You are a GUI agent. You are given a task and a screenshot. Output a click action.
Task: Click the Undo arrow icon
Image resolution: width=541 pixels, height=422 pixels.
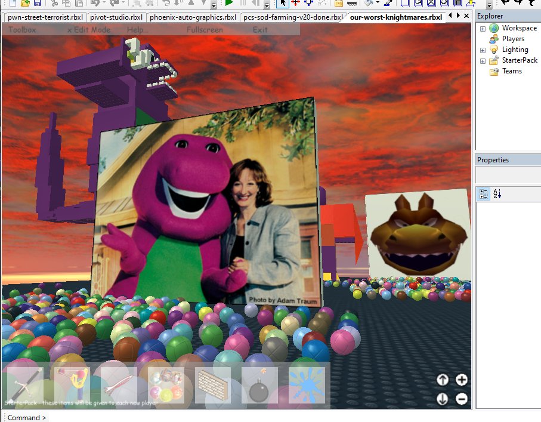coord(95,3)
